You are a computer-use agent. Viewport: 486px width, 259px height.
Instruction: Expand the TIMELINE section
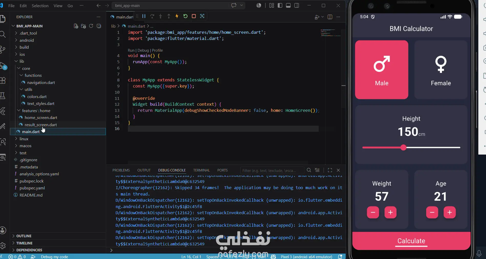(24, 243)
